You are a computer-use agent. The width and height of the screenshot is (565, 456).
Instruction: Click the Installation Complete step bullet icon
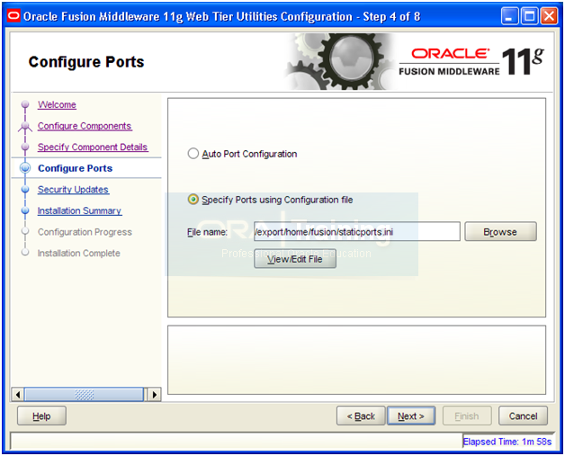coord(25,253)
